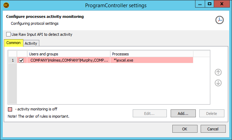This screenshot has width=232, height=140.
Task: Select the COMPANY\Holmes users cell
Action: pos(69,60)
